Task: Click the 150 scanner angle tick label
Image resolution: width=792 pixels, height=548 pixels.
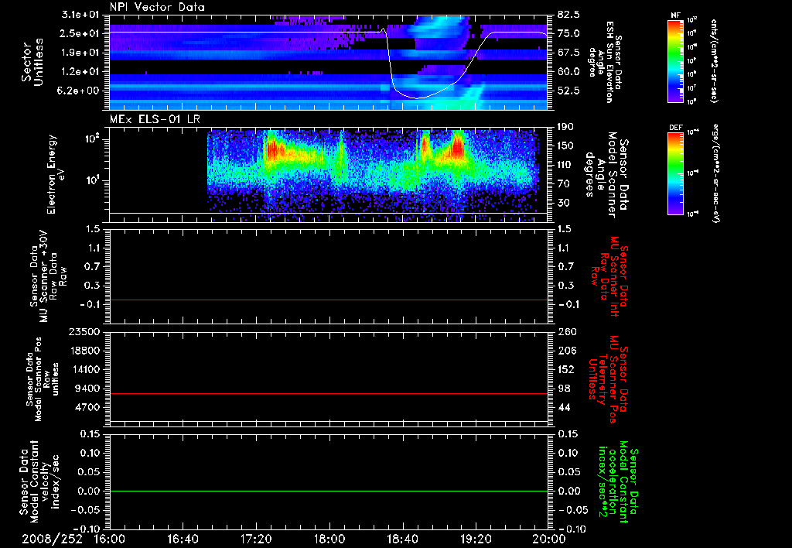Action: point(566,146)
